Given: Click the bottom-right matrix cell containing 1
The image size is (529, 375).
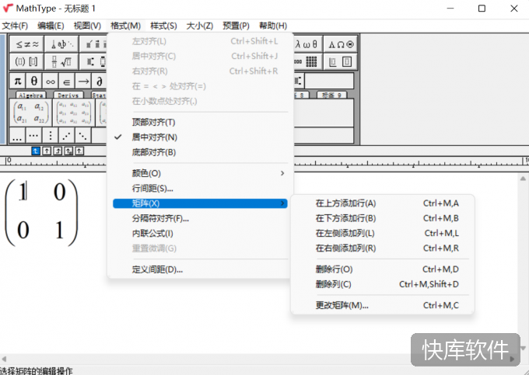Looking at the screenshot, I should pyautogui.click(x=59, y=231).
